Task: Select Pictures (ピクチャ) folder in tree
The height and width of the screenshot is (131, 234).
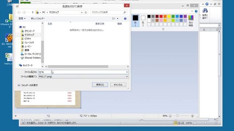Action: [x=26, y=39]
